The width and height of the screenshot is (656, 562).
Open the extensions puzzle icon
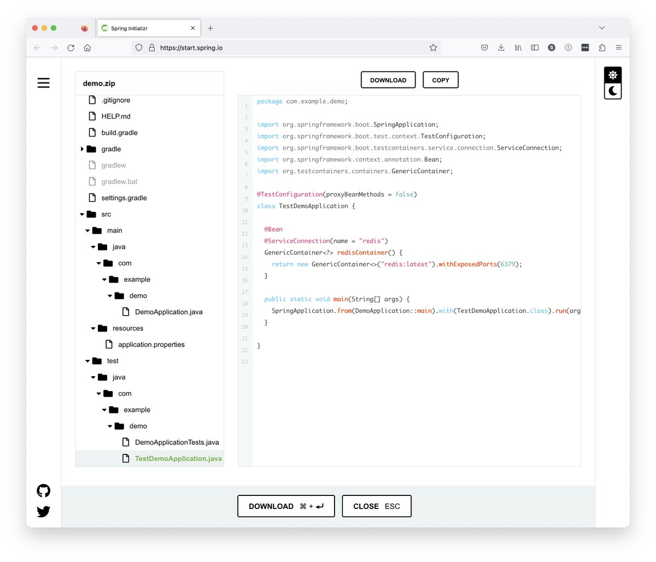[602, 48]
